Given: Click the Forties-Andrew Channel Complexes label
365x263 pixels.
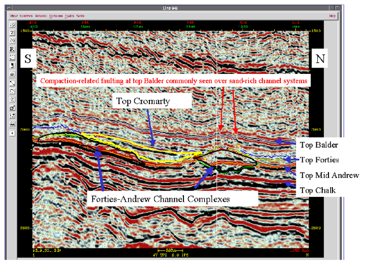Looking at the screenshot, I should (173, 199).
